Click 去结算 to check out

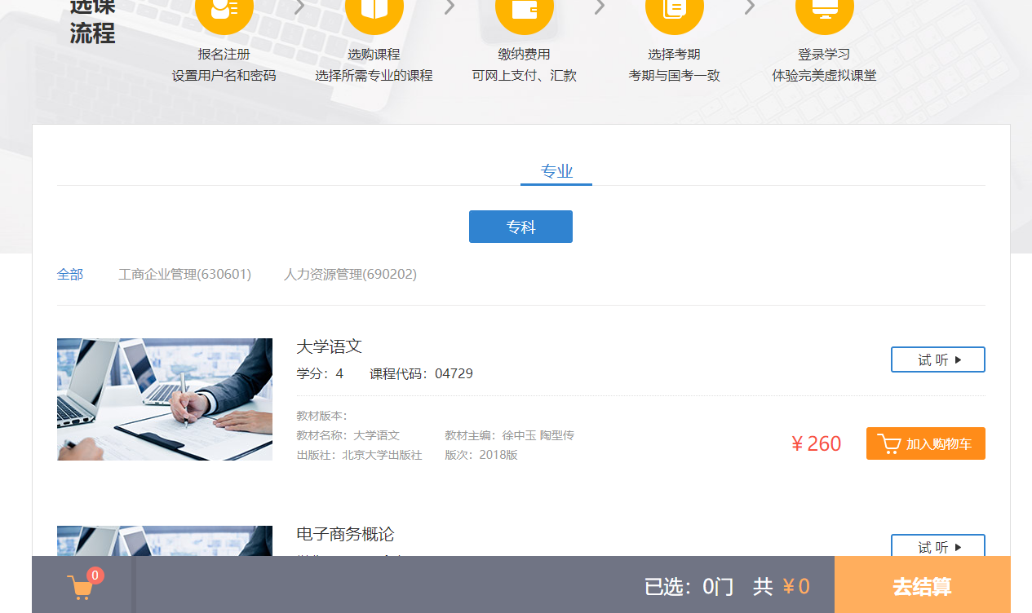coord(923,586)
